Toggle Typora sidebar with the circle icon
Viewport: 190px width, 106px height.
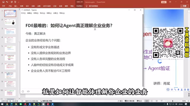pyautogui.click(x=23, y=92)
